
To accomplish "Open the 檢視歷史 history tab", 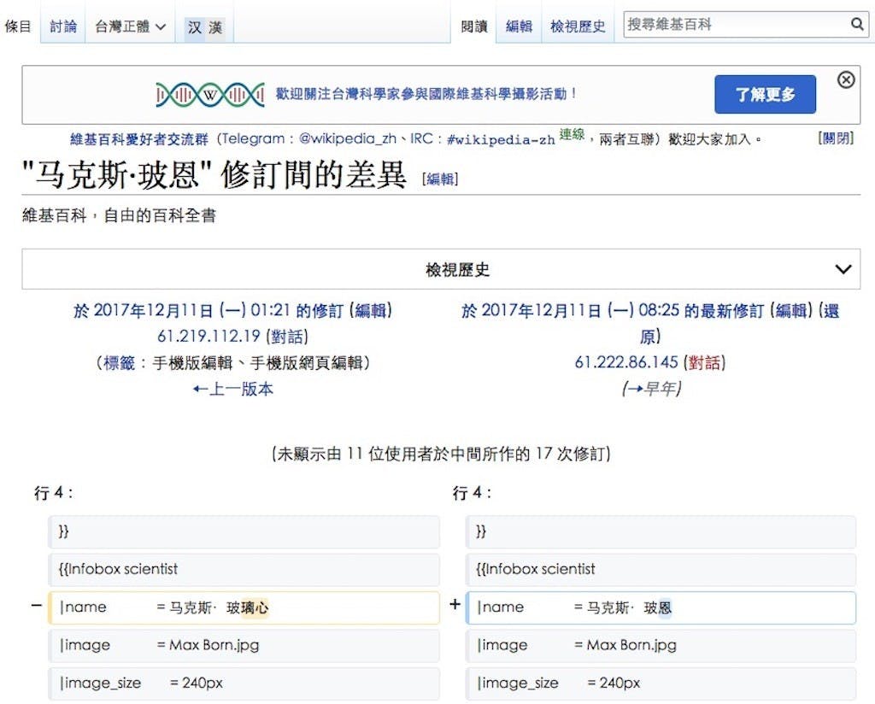I will [x=578, y=26].
